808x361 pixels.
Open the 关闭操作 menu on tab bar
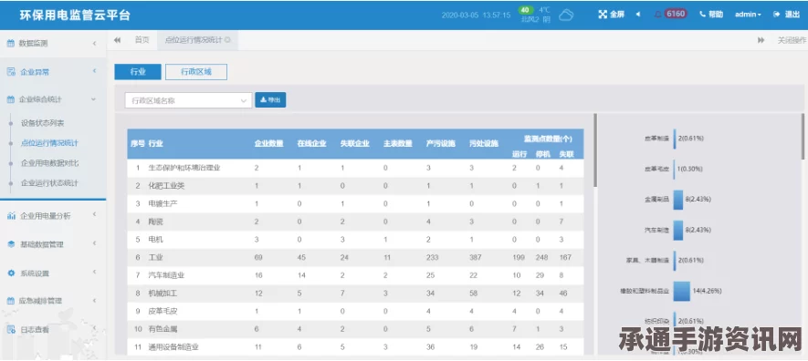(792, 40)
